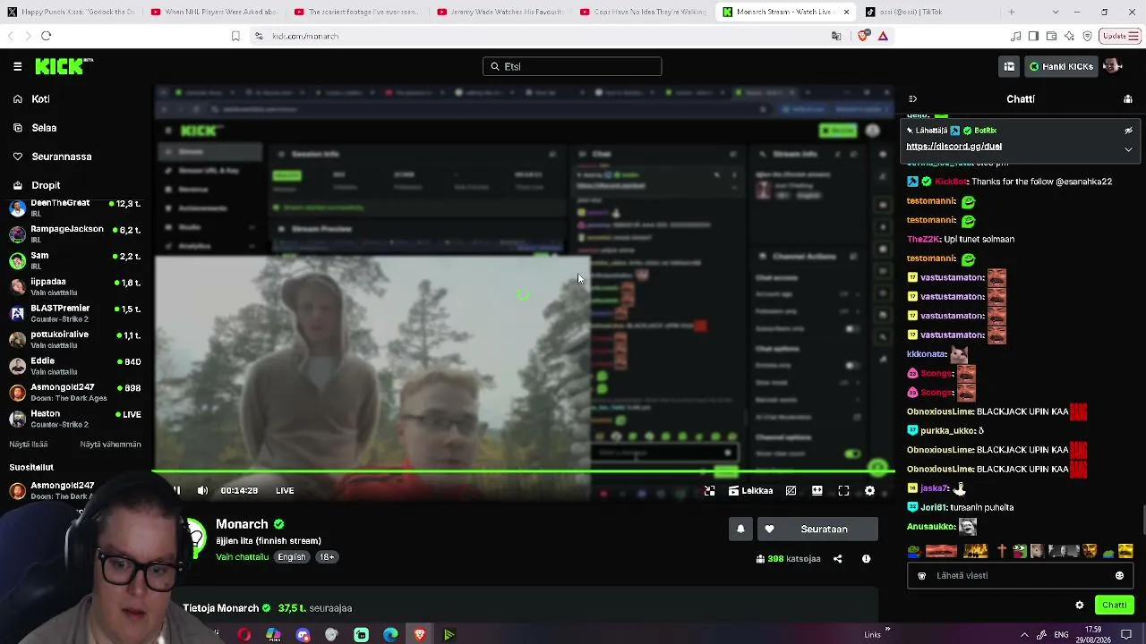Reload the page
This screenshot has height=644, width=1146.
point(46,36)
